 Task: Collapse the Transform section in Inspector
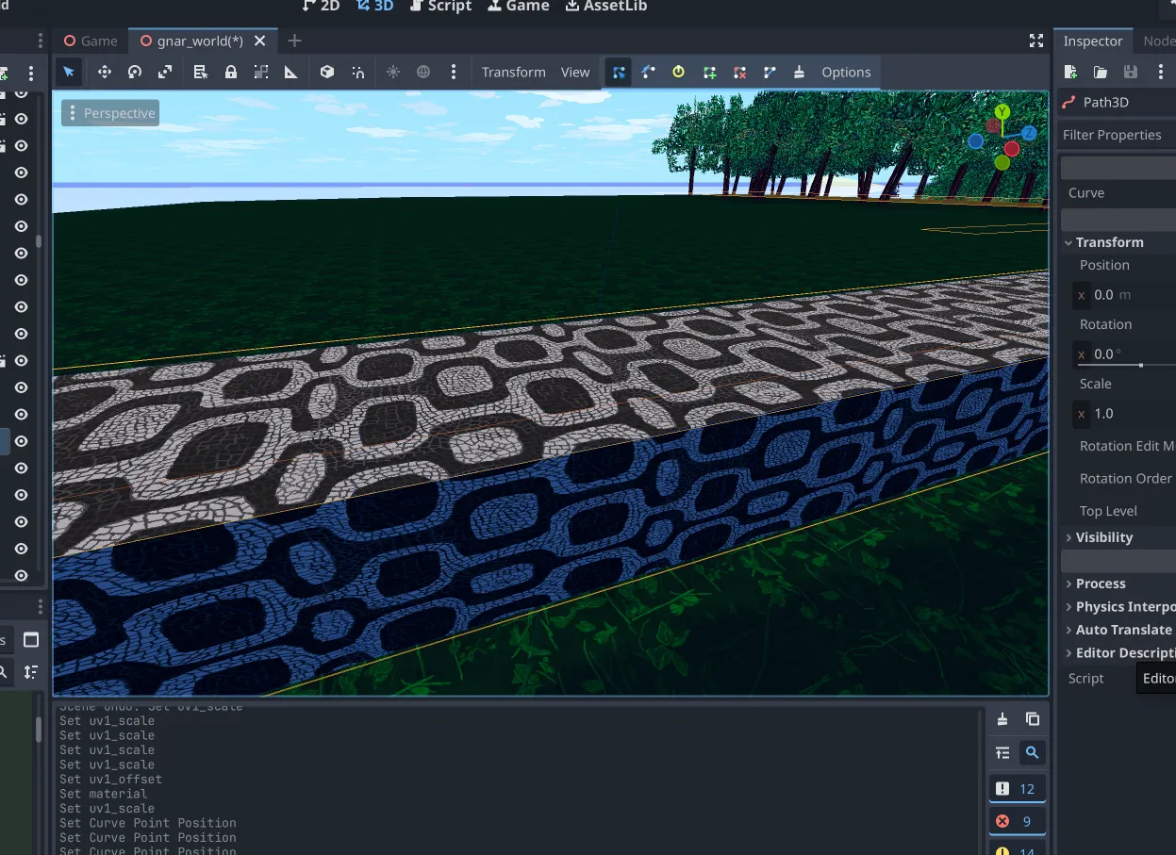(x=1118, y=242)
